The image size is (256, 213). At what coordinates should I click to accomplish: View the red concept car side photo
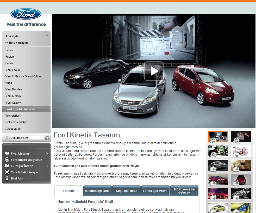coord(218,179)
